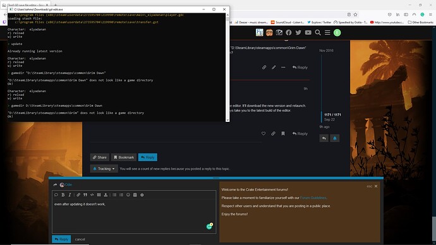436x245 pixels.
Task: Quote whole post with speech bubble icon
Action: tap(56, 195)
